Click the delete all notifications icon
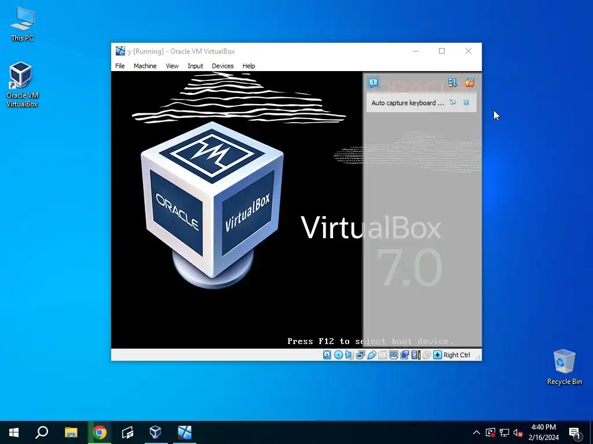Viewport: 593px width, 444px height. click(469, 83)
